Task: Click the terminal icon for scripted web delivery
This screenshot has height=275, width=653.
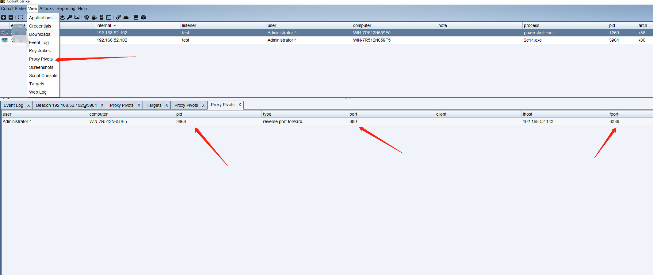Action: coord(109,17)
